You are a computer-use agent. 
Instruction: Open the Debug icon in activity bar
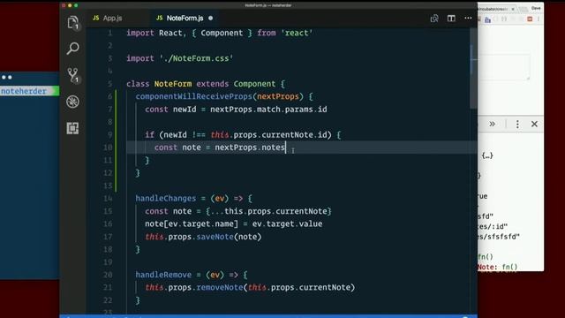[x=72, y=102]
